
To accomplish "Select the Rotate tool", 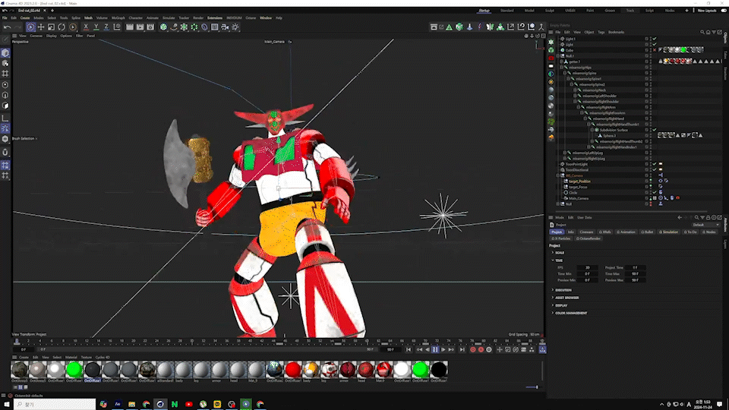I will [62, 27].
